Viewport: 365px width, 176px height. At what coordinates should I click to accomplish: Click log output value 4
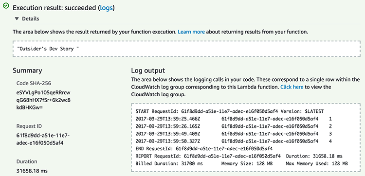point(330,141)
